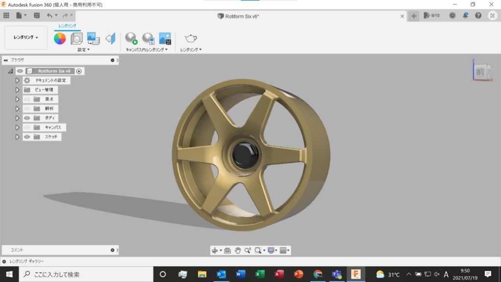Click the Windows search box
Image resolution: width=501 pixels, height=282 pixels.
click(x=86, y=274)
